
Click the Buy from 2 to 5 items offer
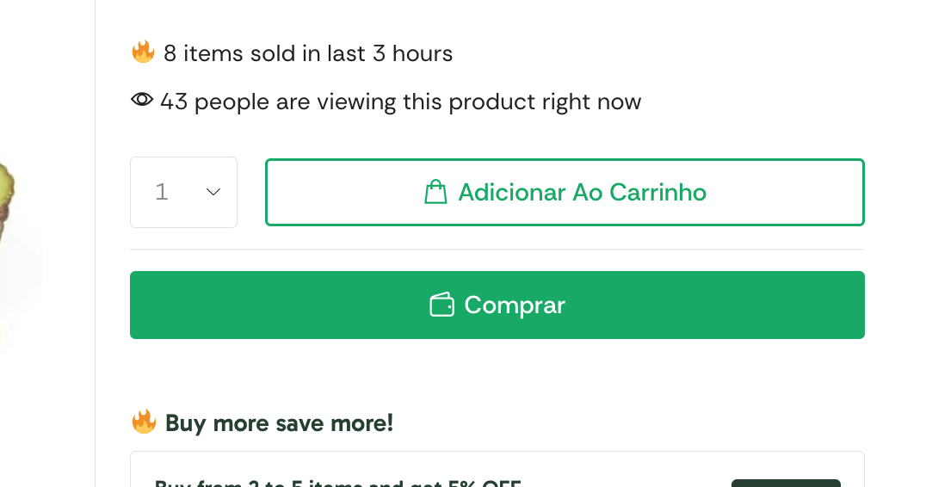[338, 483]
